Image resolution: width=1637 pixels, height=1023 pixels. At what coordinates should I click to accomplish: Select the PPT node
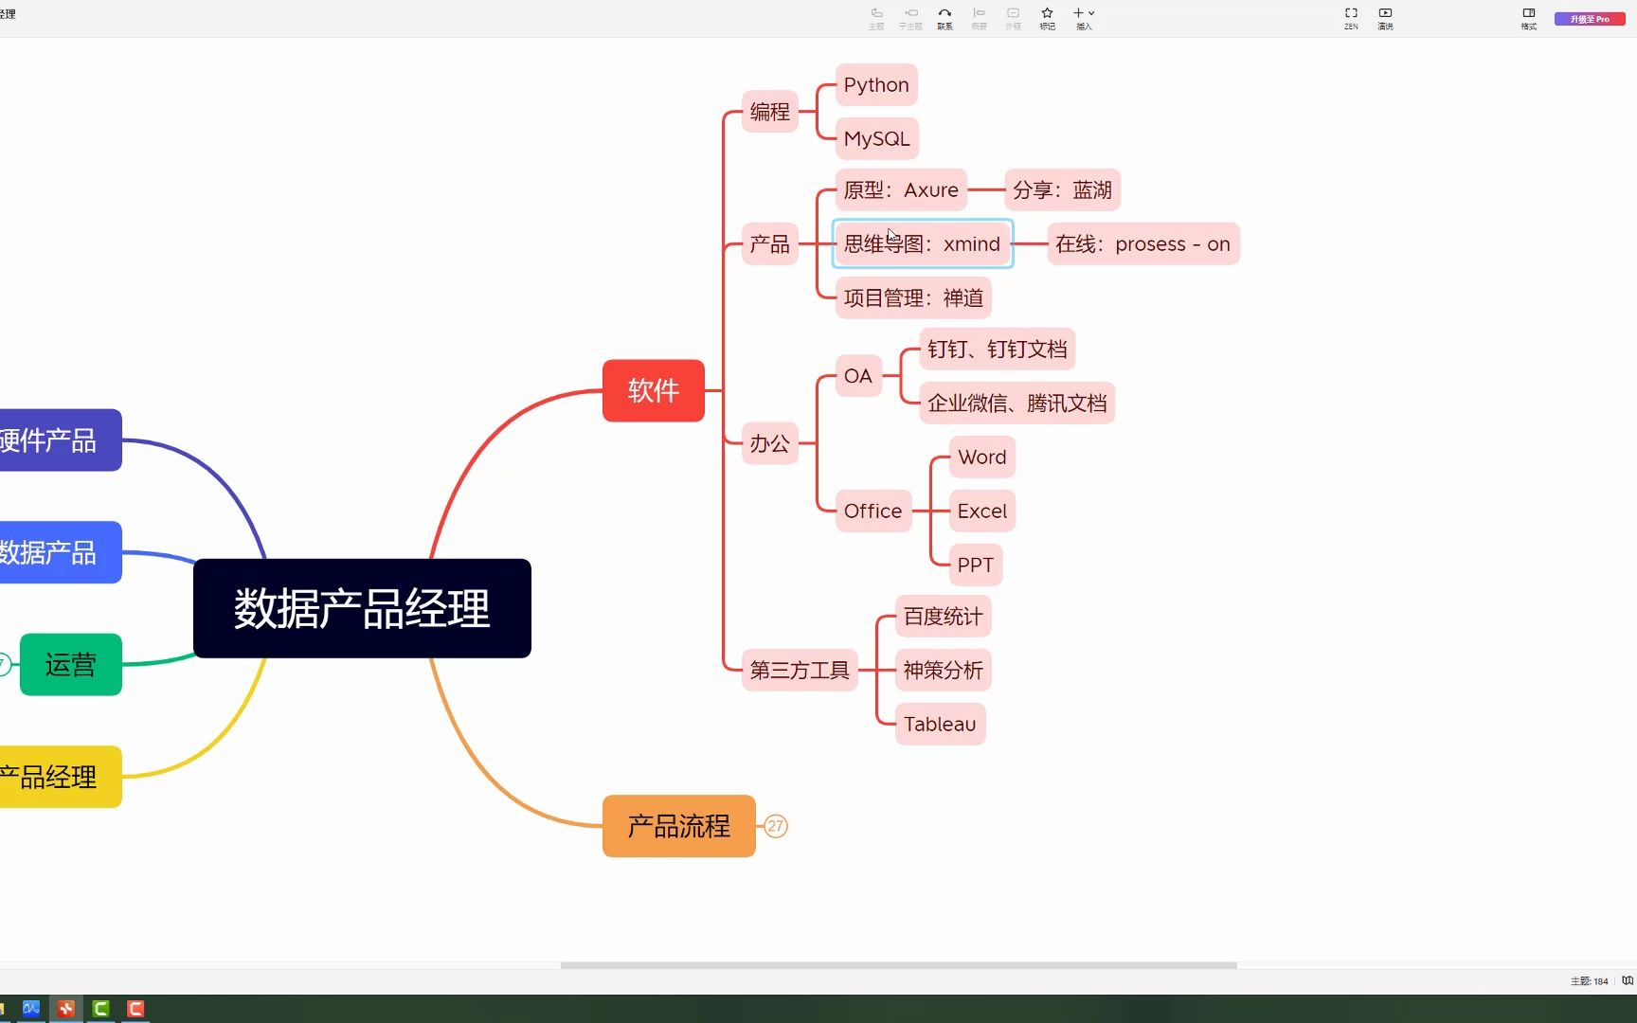coord(976,565)
